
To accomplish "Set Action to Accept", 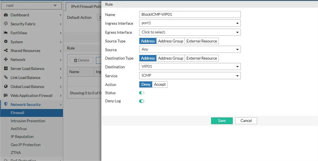I will 160,84.
